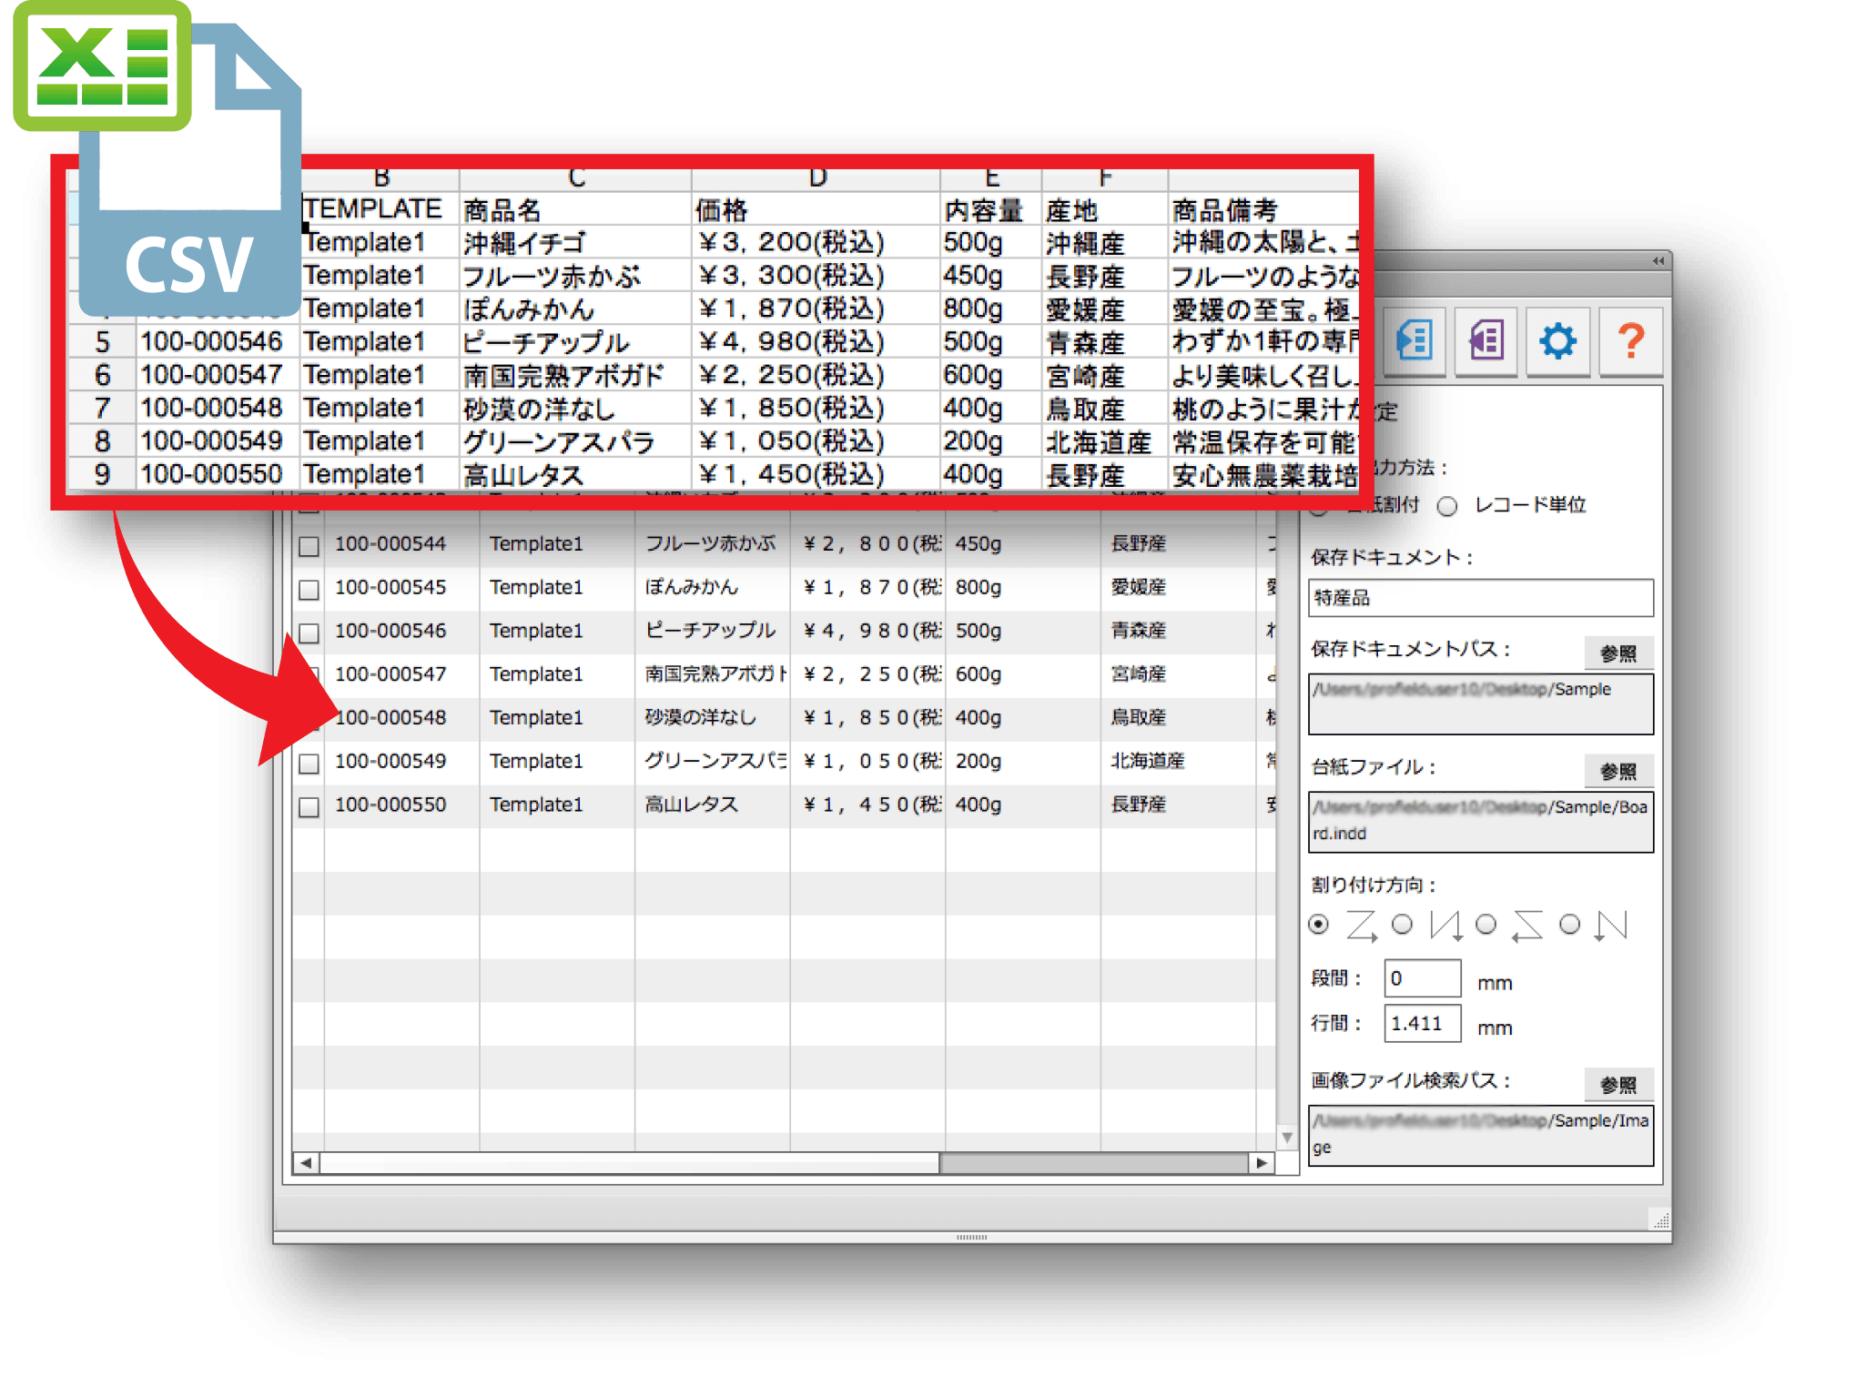Select the Z-pattern layout direction radio
Screen dimensions: 1866x1387
(x=1319, y=925)
